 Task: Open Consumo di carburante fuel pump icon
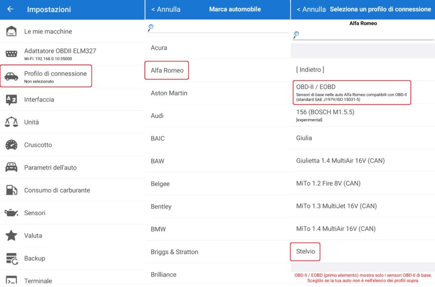tap(11, 190)
